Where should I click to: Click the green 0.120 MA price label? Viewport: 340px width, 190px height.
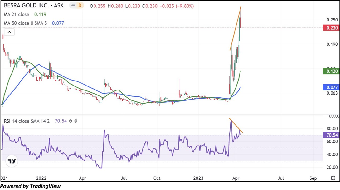331,71
